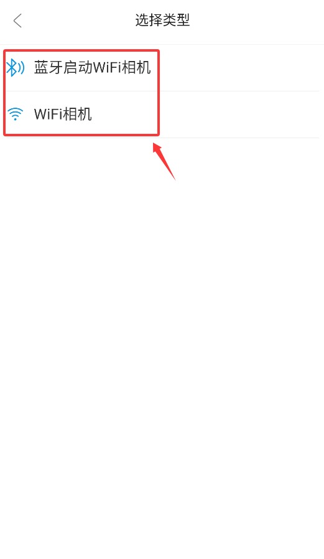This screenshot has width=324, height=559.
Task: Go back using the left chevron arrow
Action: (x=17, y=21)
